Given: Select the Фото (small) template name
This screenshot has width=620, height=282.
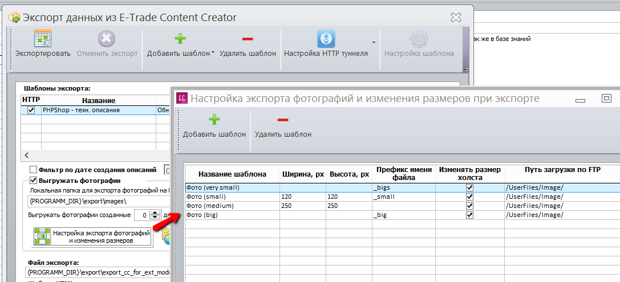Looking at the screenshot, I should point(205,197).
